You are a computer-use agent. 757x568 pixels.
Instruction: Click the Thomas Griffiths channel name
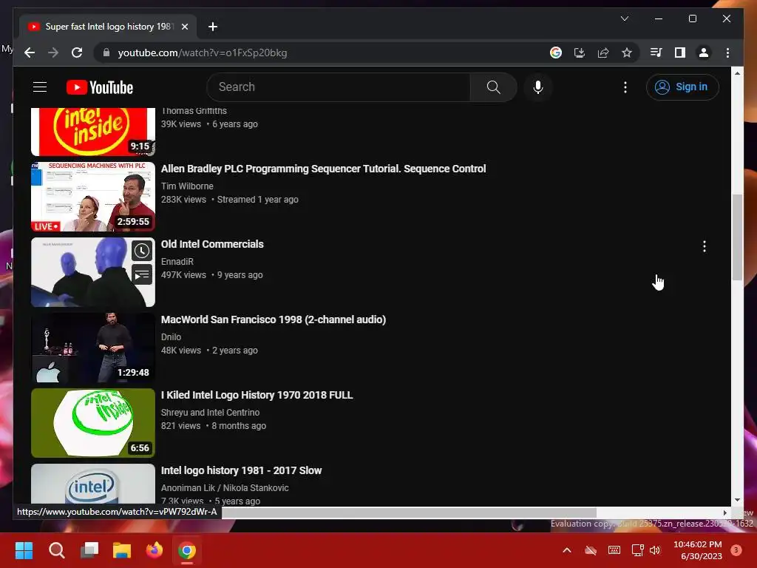(x=194, y=111)
